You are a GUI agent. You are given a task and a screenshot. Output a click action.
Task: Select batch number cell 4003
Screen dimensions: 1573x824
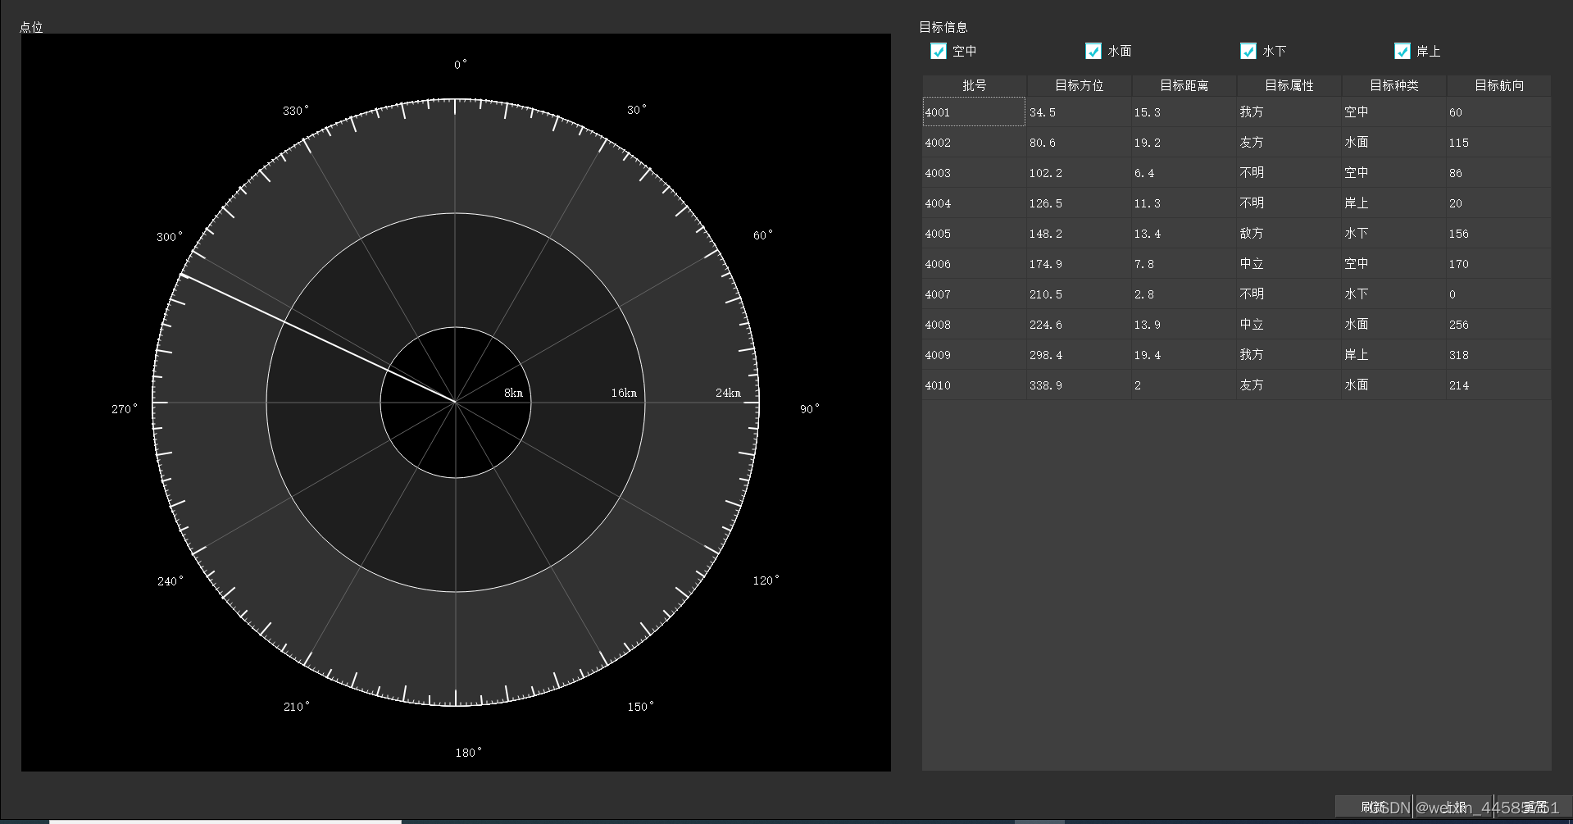coord(975,173)
